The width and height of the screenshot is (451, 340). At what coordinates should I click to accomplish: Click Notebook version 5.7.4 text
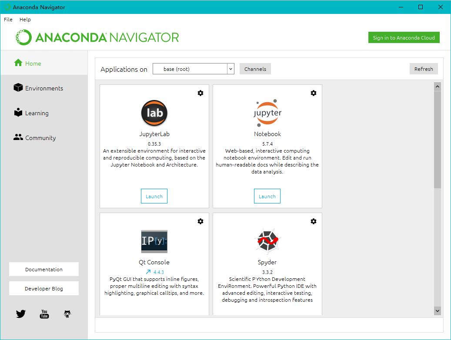(267, 144)
